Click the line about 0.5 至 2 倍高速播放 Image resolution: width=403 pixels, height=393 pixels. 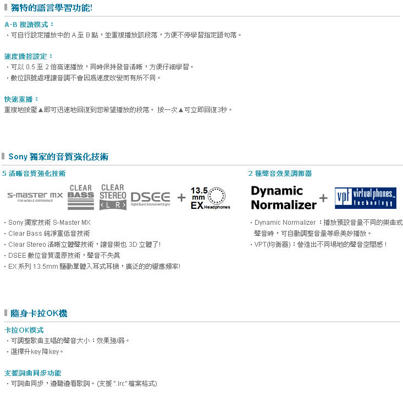click(100, 67)
